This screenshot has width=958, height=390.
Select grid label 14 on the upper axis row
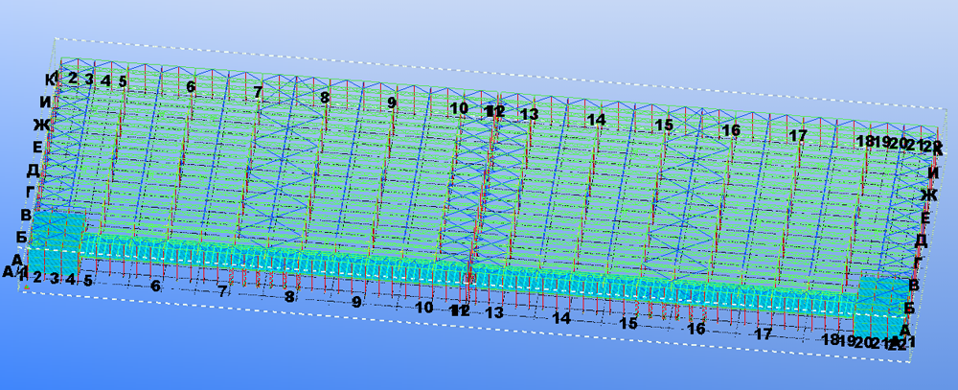pos(597,120)
